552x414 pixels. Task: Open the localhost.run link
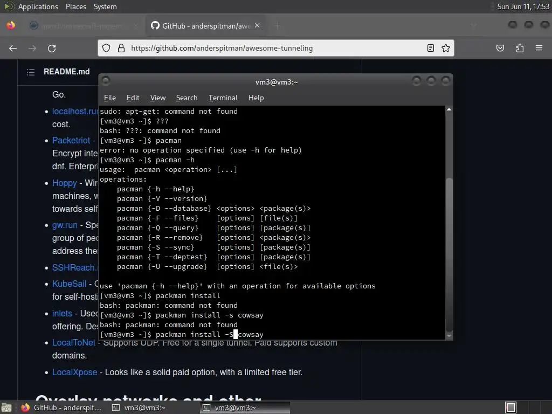click(75, 111)
